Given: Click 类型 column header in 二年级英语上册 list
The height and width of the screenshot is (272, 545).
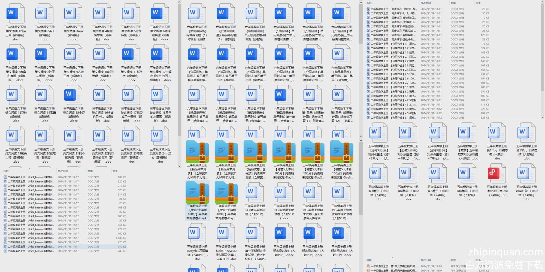Looking at the screenshot, I should [90, 171].
